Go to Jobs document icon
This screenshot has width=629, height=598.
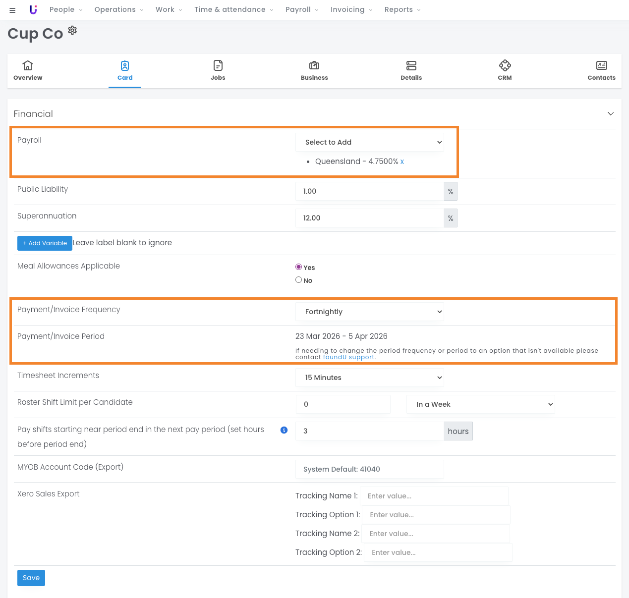point(218,65)
